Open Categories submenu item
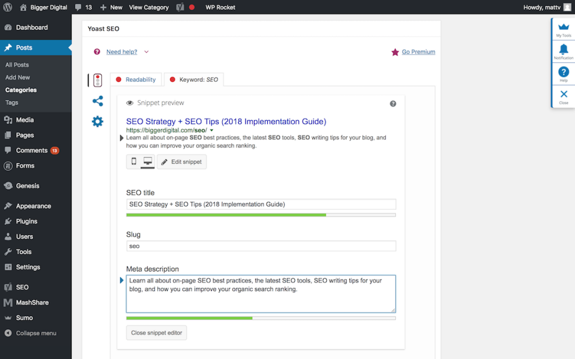 (21, 90)
